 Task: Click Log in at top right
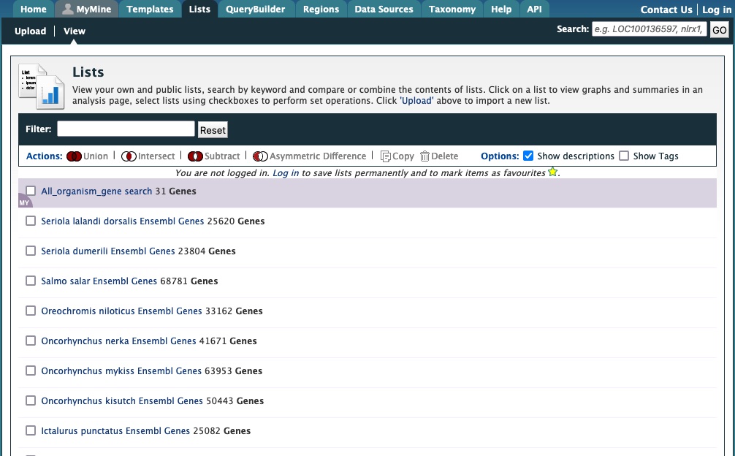717,9
